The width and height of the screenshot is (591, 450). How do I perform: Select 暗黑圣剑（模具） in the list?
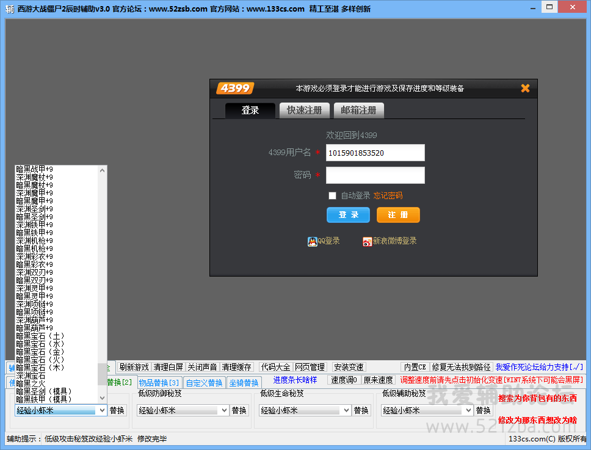56,391
